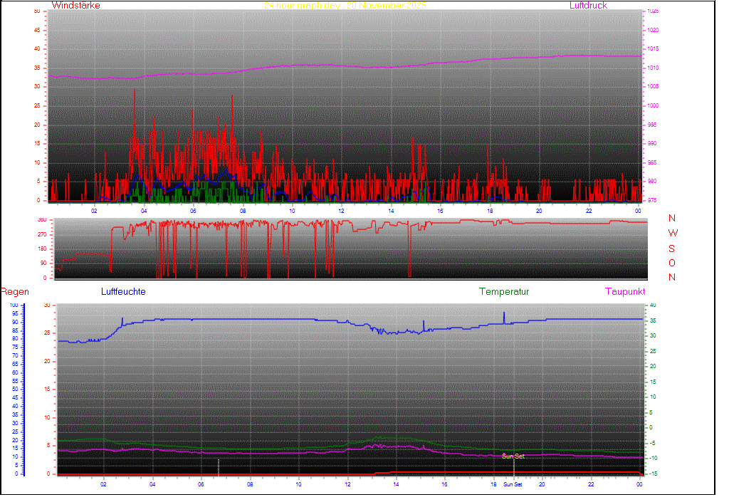Click the 30 value on the rain axis

pyautogui.click(x=47, y=305)
